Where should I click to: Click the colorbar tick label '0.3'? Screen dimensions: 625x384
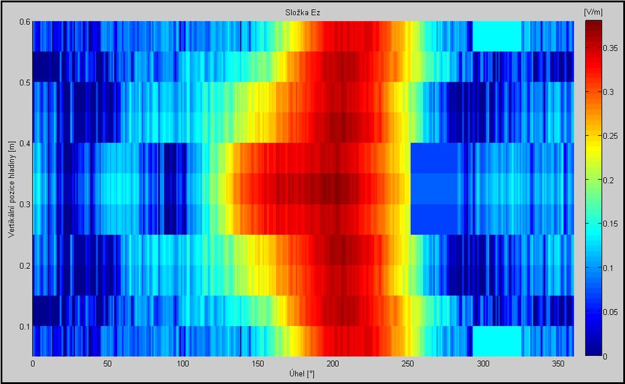(609, 92)
